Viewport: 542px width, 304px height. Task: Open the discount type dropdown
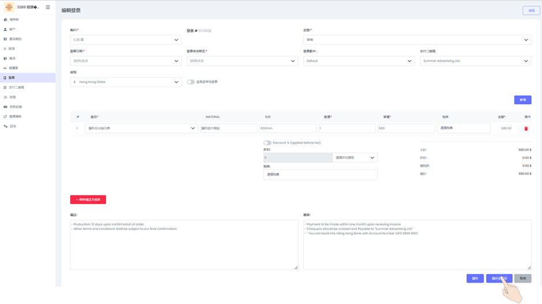coord(355,158)
